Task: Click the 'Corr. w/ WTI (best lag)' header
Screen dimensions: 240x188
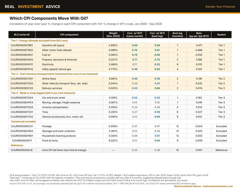Action: [157, 35]
